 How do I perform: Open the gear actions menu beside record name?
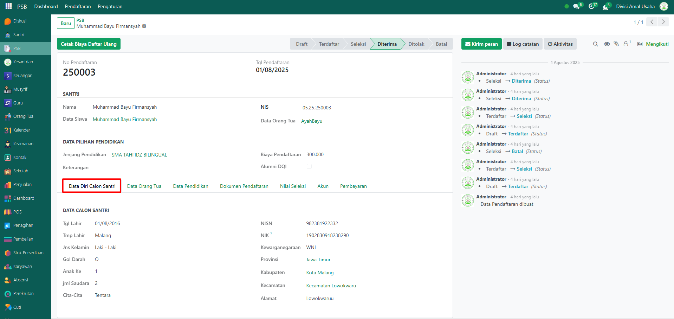coord(144,26)
